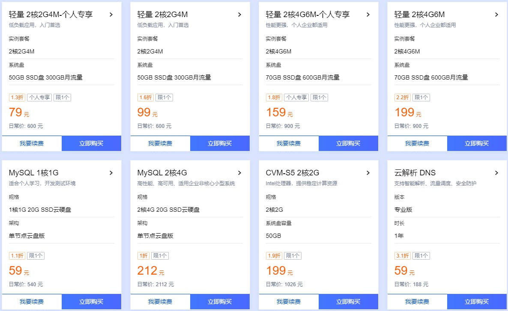Click 日常价: 188 元 on 云解析 DNS card
Image resolution: width=508 pixels, height=311 pixels.
pos(412,284)
